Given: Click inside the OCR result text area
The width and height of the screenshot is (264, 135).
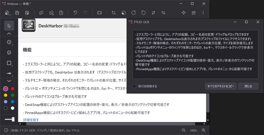Looking at the screenshot, I should point(195,54).
